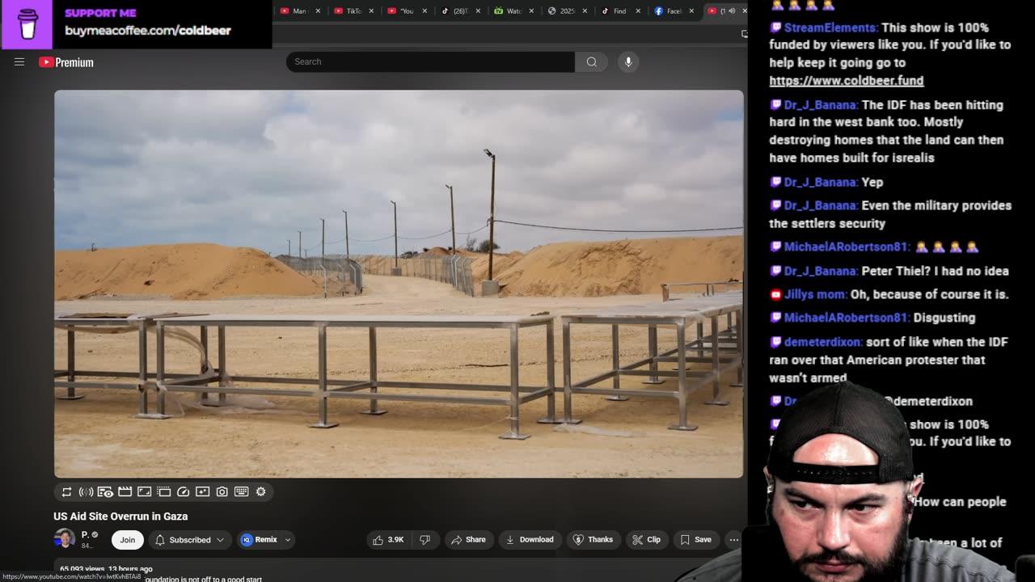The height and width of the screenshot is (582, 1035).
Task: Click MichaelARobertson81 'Disgusting' message name
Action: click(x=847, y=318)
